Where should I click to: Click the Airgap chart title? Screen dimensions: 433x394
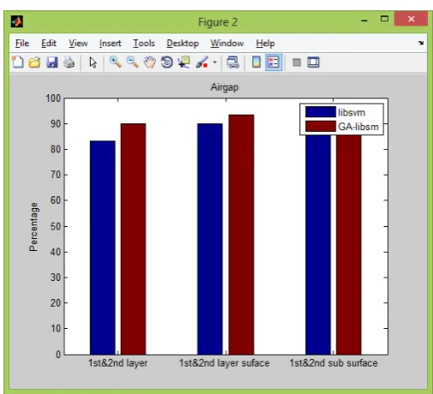tap(225, 87)
